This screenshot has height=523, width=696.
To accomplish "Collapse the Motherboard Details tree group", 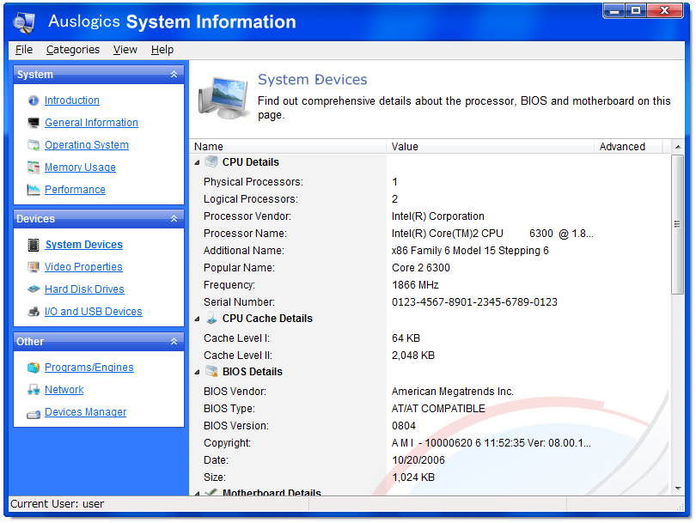I will 197,493.
